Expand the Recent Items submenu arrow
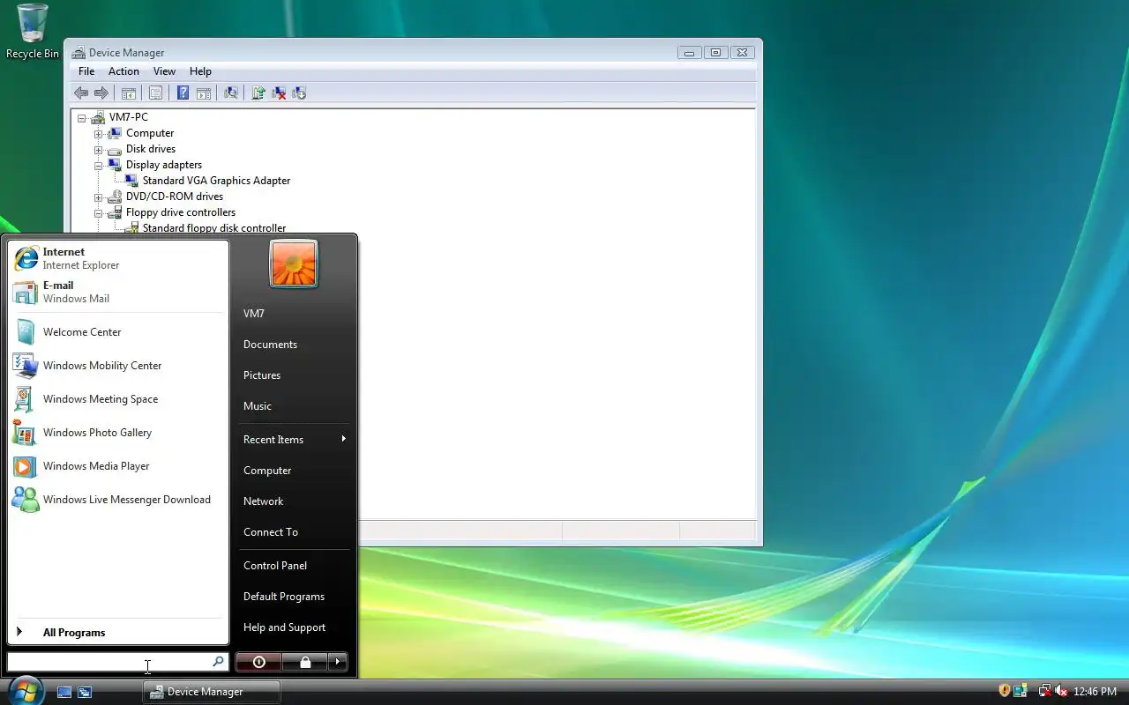 [x=343, y=439]
